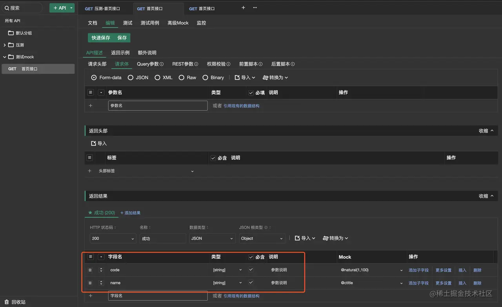Image resolution: width=502 pixels, height=307 pixels.
Task: Click the 保存 button
Action: [122, 38]
